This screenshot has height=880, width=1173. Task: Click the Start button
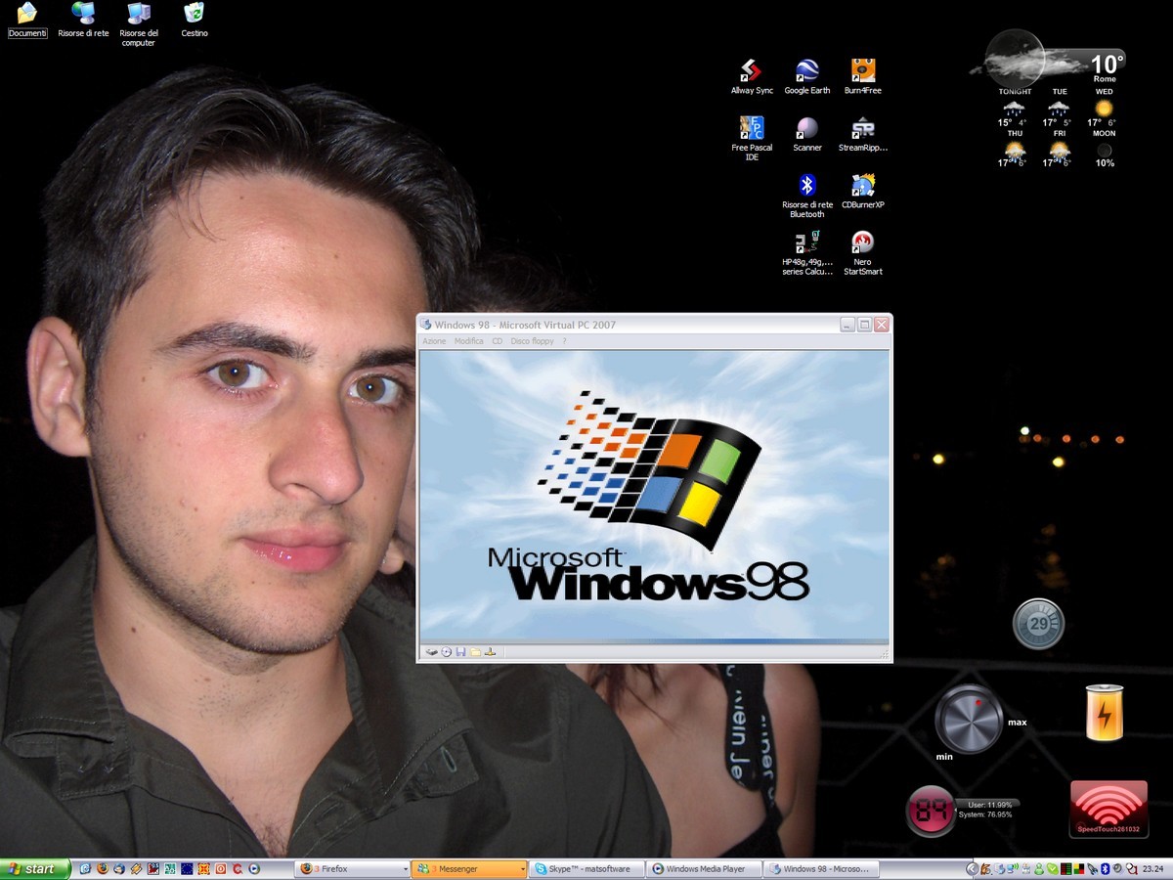[36, 868]
